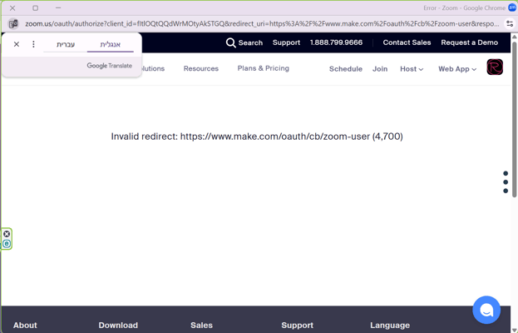
Task: Select the עברית tab in translate popup
Action: [66, 44]
